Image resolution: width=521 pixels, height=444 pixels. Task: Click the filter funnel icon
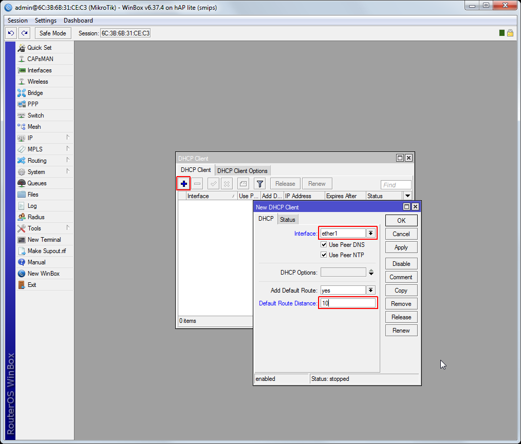(260, 184)
